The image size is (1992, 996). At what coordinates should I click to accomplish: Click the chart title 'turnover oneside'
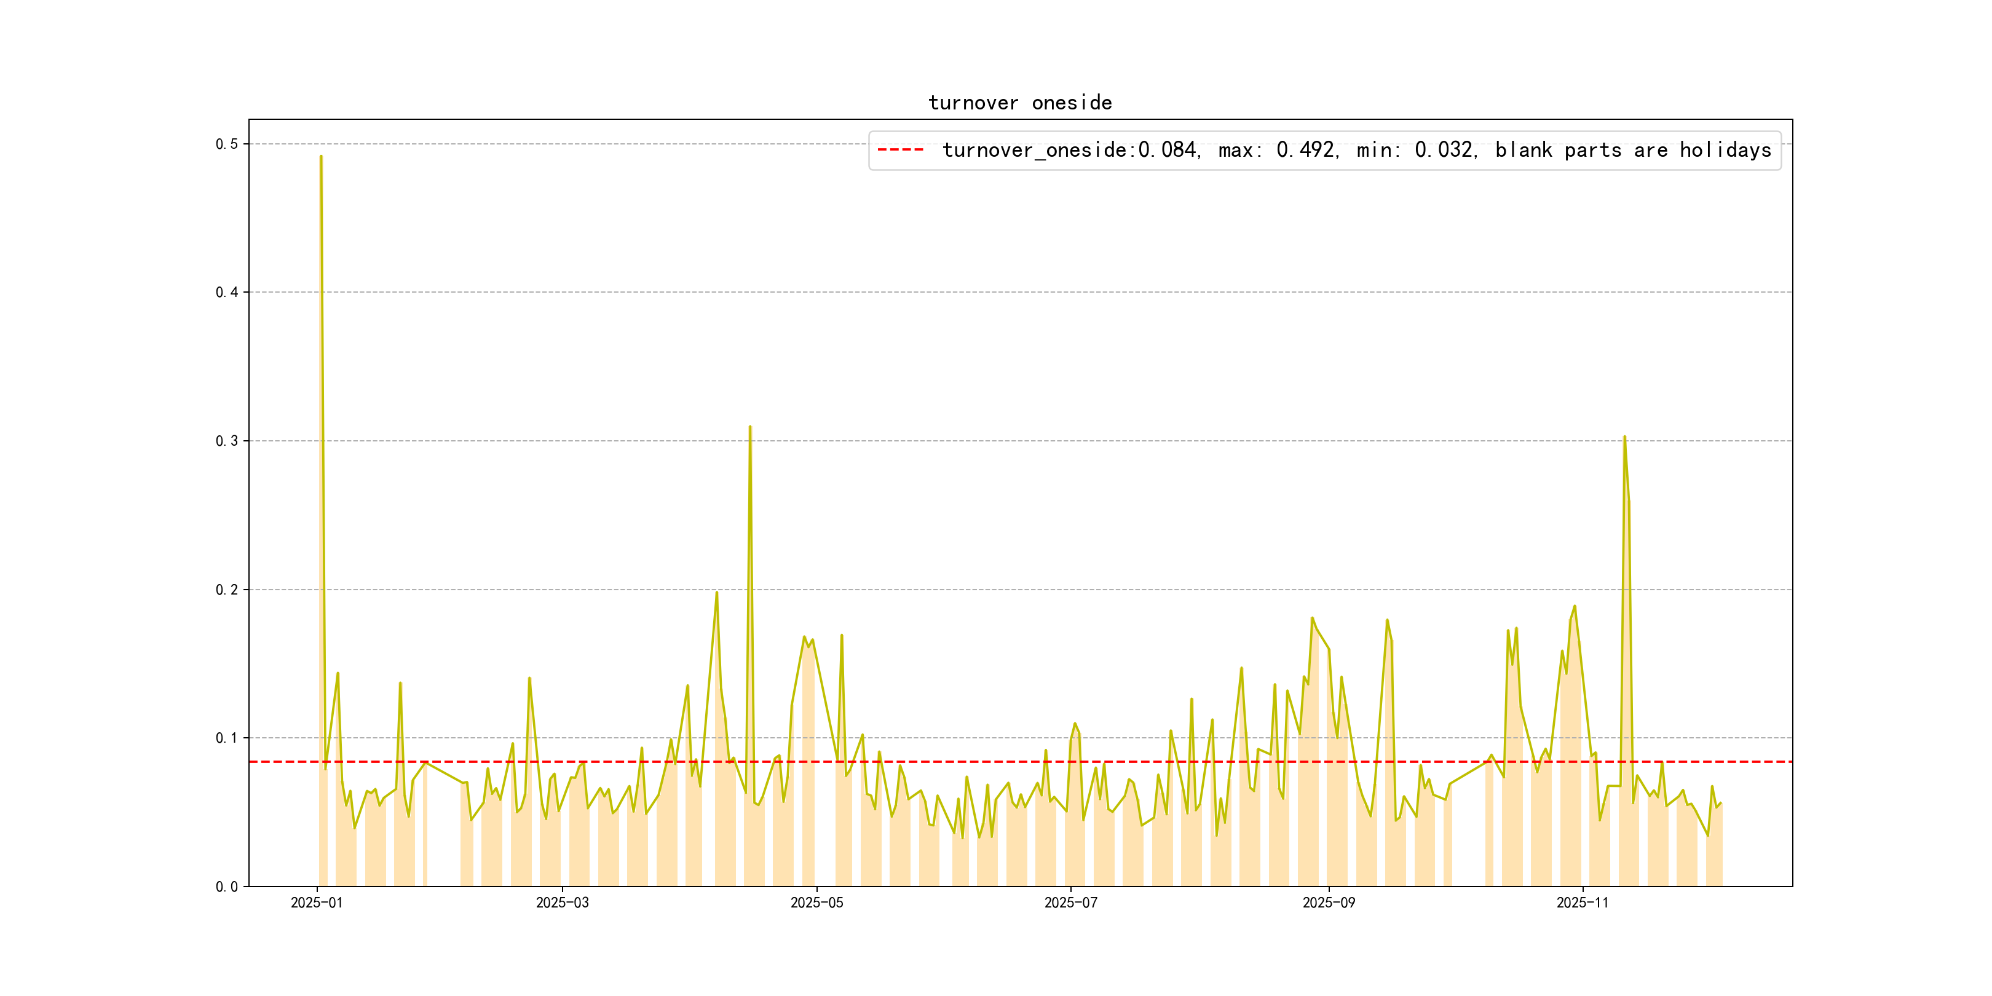(x=1019, y=103)
